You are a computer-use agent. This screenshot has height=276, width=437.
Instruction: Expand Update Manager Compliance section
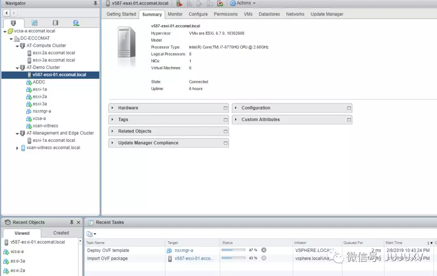click(112, 143)
